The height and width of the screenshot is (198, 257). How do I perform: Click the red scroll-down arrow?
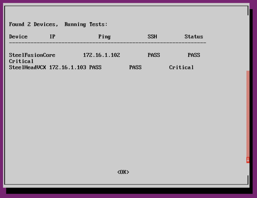(248, 160)
